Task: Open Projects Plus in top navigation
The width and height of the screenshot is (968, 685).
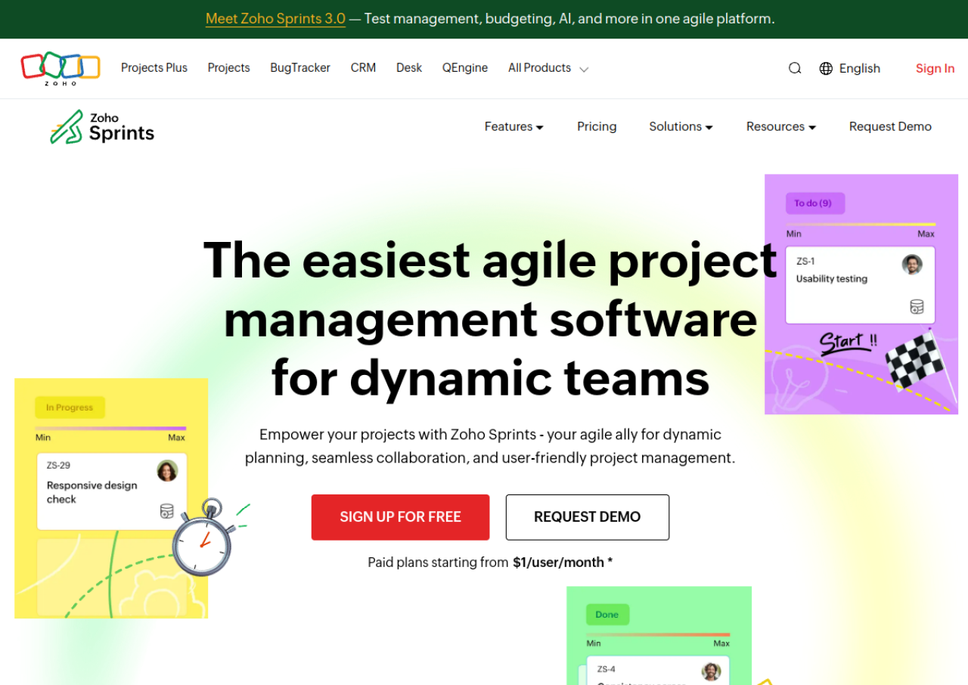Action: (x=154, y=68)
